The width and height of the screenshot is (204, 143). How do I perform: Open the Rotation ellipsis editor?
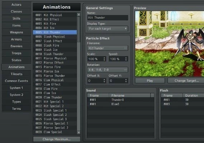[x=125, y=70]
